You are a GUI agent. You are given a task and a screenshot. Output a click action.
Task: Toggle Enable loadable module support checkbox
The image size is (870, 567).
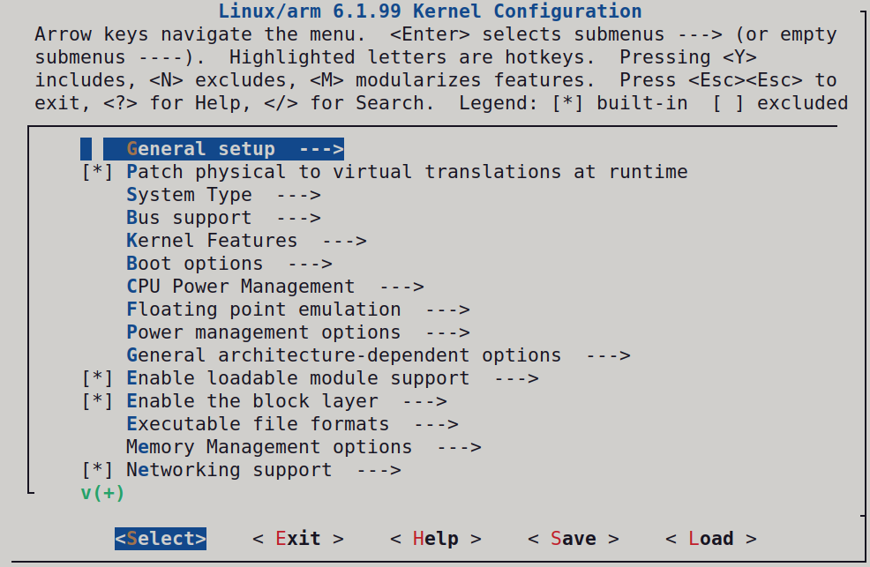[97, 378]
